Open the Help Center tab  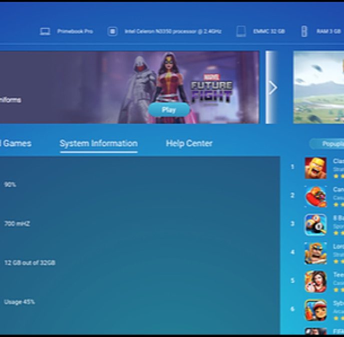(189, 144)
